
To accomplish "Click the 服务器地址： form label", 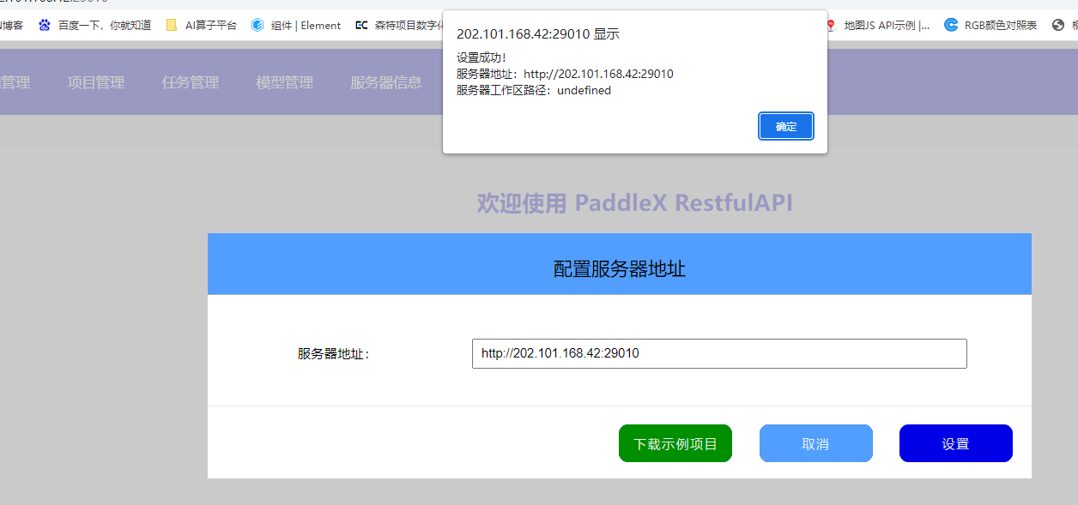I will coord(334,353).
